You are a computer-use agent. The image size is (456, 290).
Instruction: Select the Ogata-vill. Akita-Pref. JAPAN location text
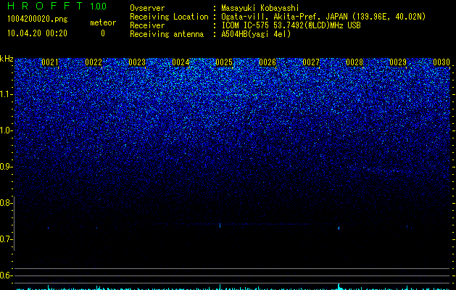[x=323, y=17]
